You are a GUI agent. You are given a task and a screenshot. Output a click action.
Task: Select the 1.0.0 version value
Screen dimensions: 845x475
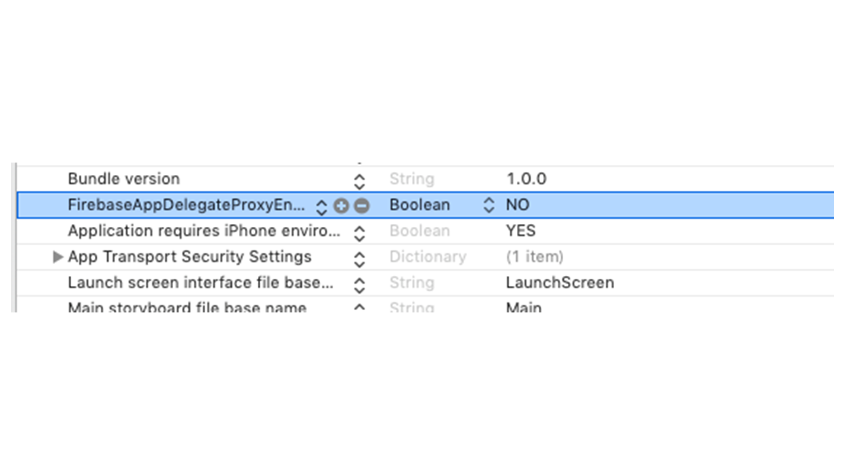(526, 179)
